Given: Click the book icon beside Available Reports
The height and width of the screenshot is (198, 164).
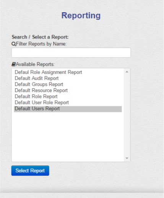Looking at the screenshot, I should [14, 64].
